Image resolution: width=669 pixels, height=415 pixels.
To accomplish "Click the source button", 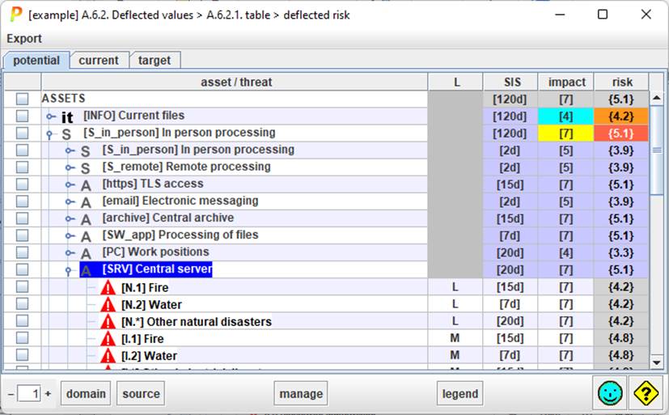I will 141,393.
